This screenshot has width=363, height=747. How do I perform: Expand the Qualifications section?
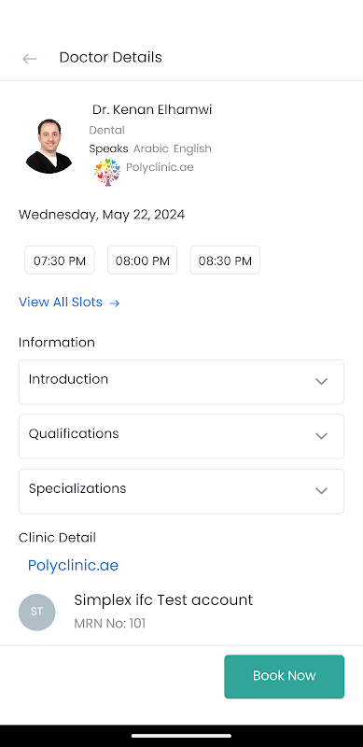[181, 436]
